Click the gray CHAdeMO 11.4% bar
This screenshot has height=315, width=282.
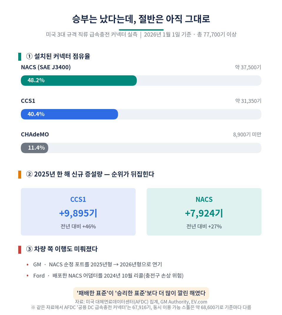(34, 148)
